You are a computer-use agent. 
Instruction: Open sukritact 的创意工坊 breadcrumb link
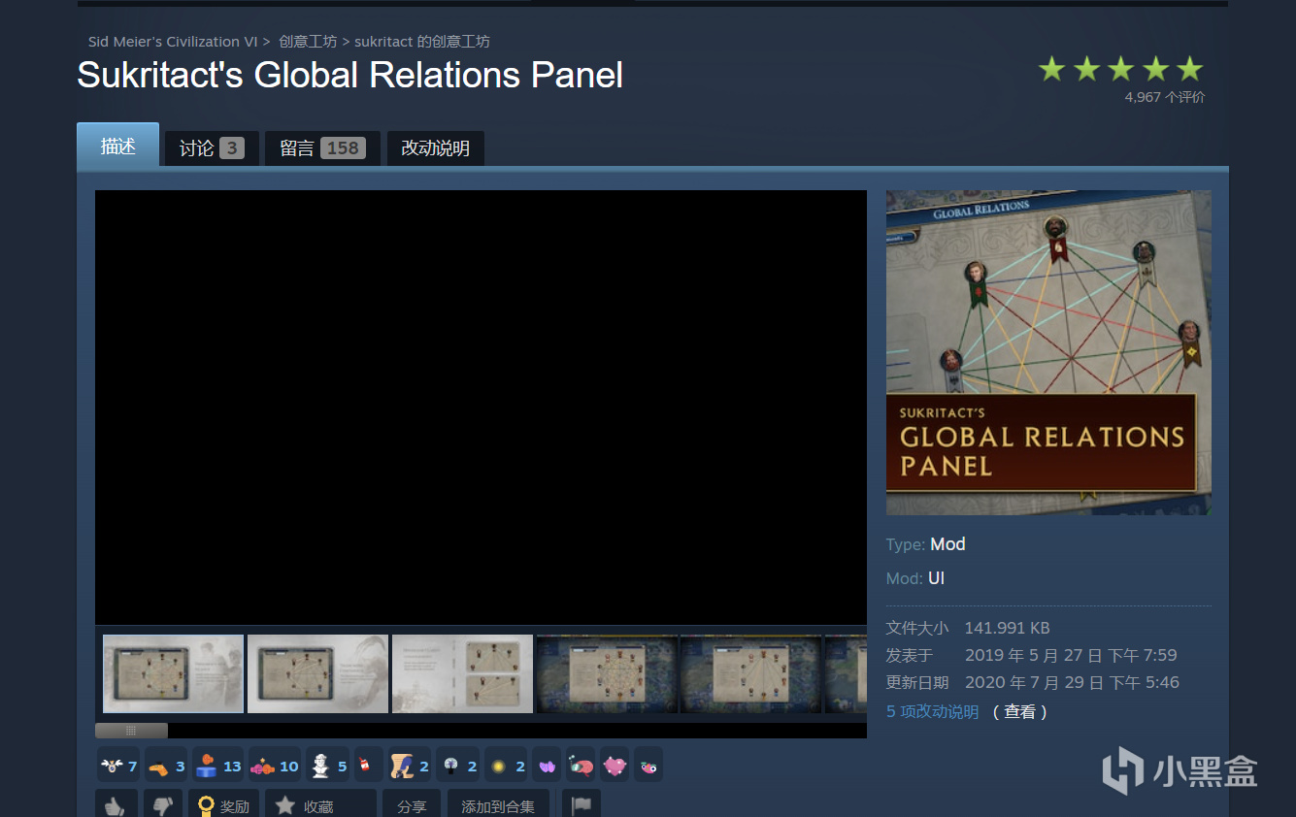click(422, 42)
